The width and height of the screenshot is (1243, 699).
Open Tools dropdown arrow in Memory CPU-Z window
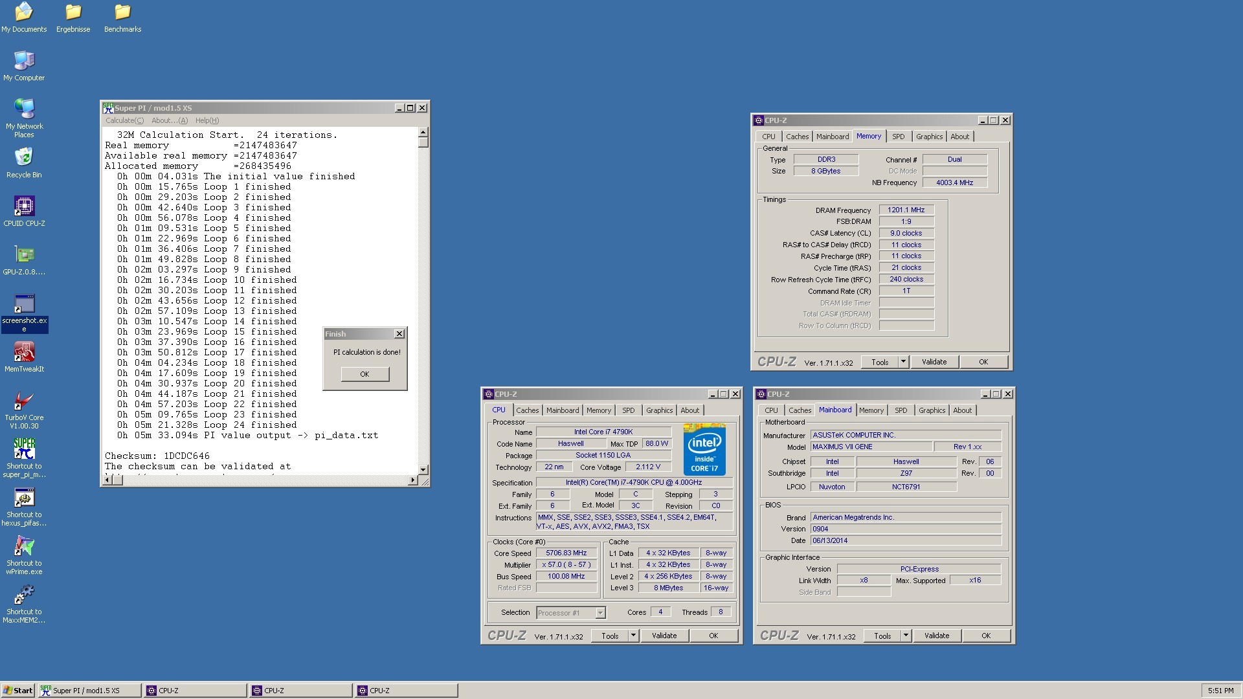903,362
